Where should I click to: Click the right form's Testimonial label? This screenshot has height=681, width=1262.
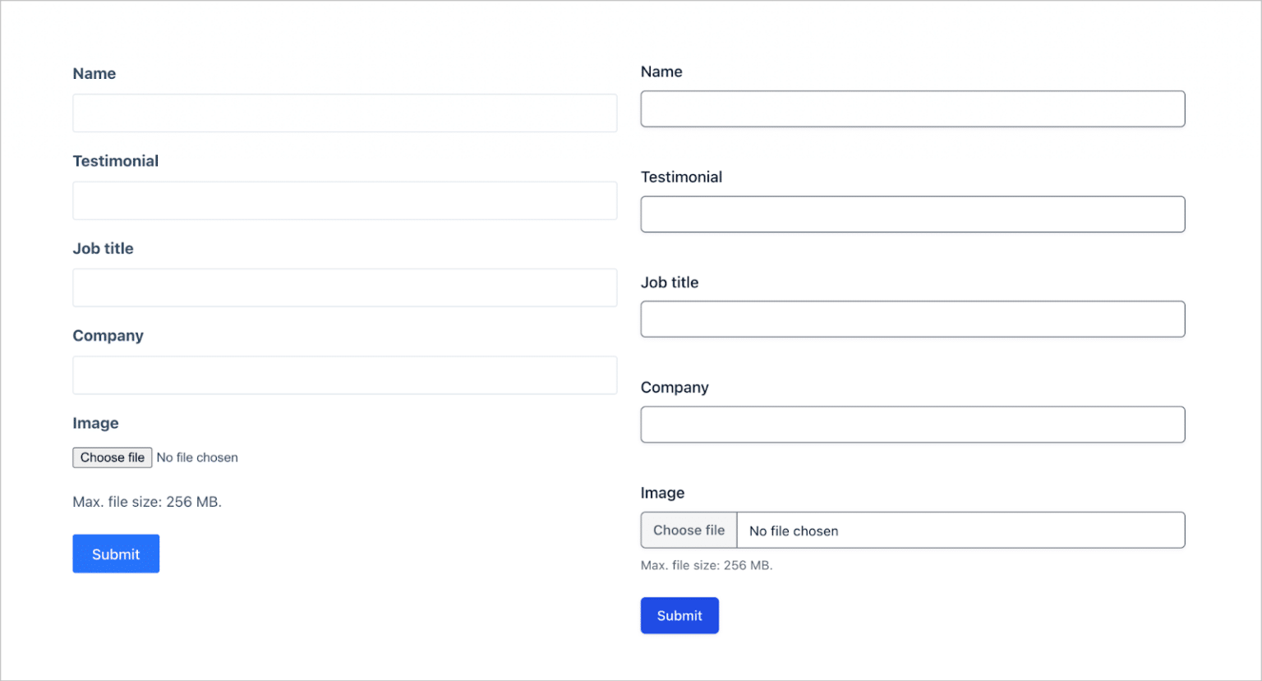pos(681,177)
